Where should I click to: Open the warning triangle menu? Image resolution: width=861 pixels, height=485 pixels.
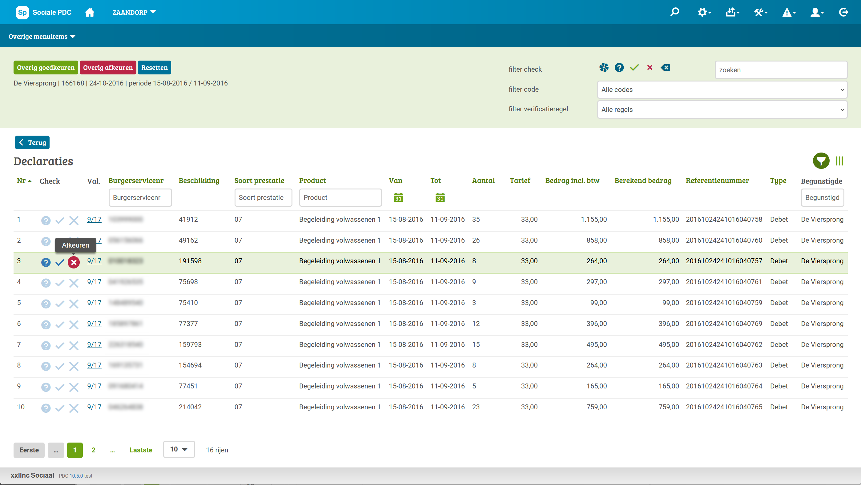[x=788, y=12]
